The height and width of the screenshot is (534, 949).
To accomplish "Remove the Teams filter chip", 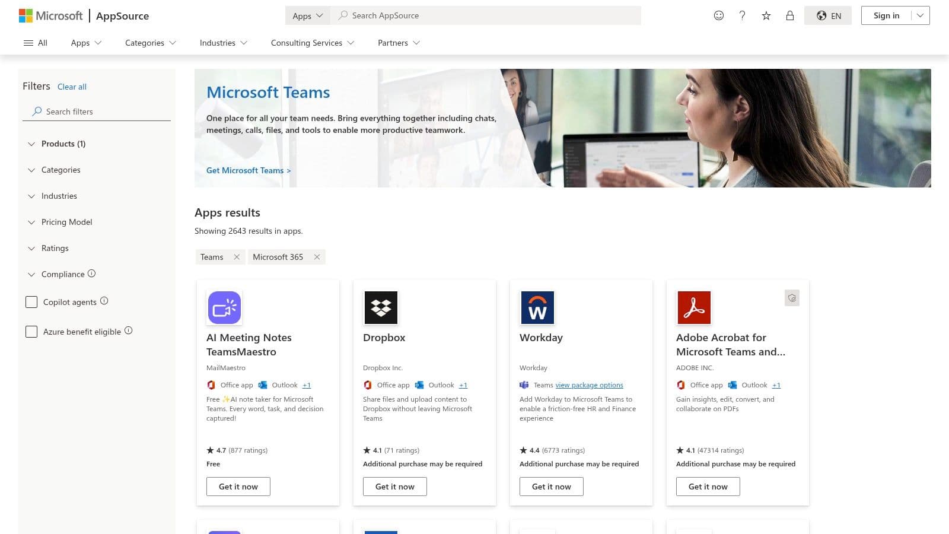I will click(237, 256).
